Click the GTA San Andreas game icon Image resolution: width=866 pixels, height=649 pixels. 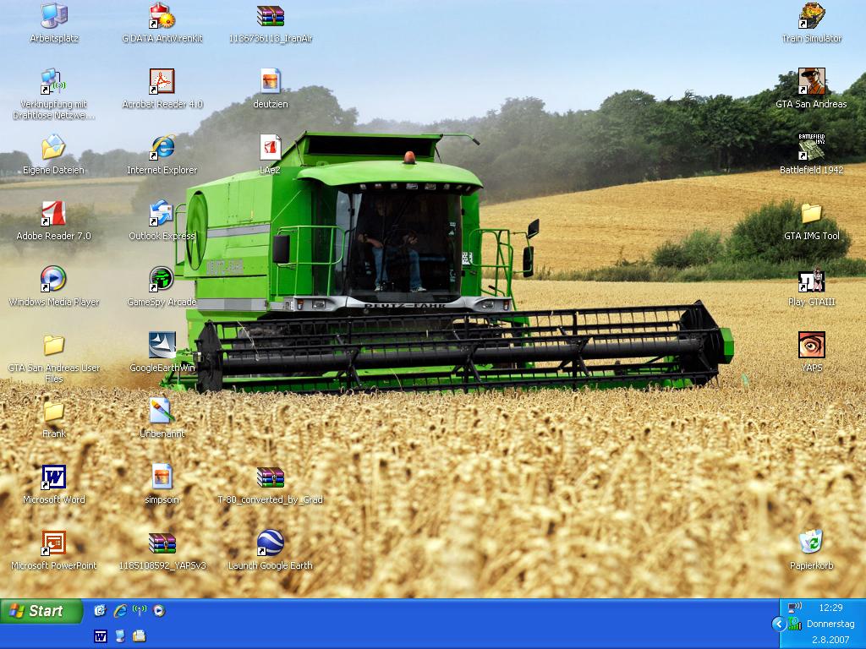[811, 82]
